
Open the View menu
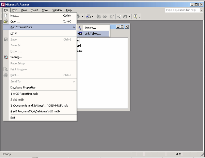coord(24,10)
